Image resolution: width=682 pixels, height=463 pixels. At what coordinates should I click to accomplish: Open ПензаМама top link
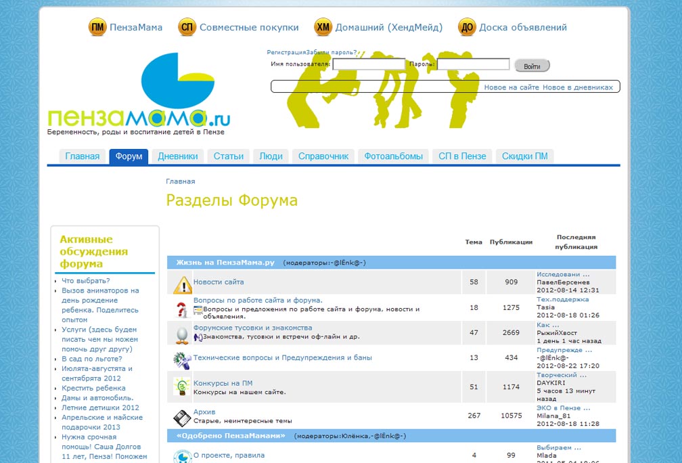point(136,27)
